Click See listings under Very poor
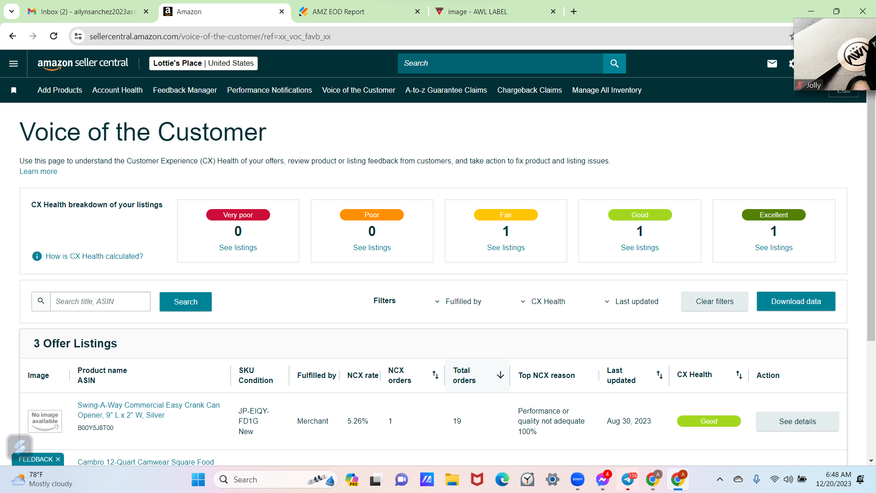 (x=238, y=248)
